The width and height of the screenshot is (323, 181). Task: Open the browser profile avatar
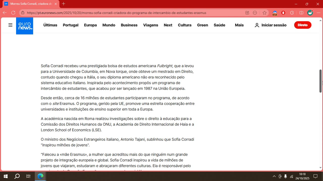[x=310, y=13]
